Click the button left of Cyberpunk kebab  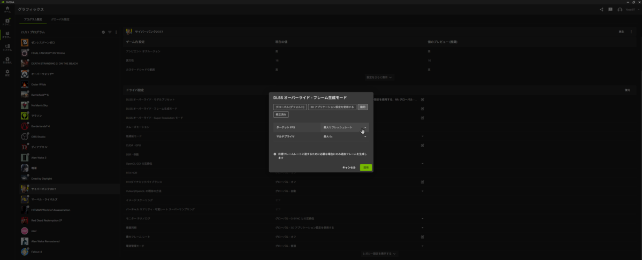(621, 32)
